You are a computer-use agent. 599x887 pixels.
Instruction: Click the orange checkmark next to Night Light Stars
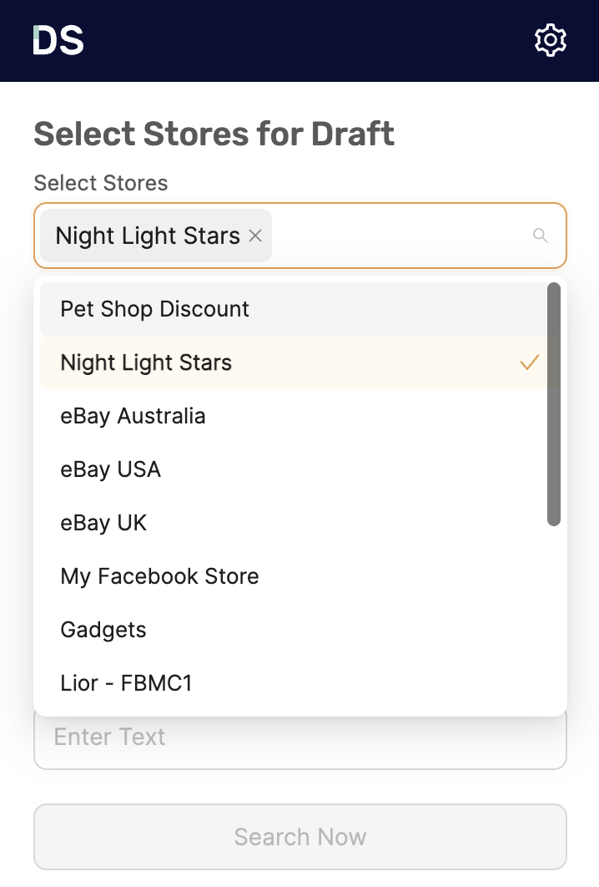[528, 362]
